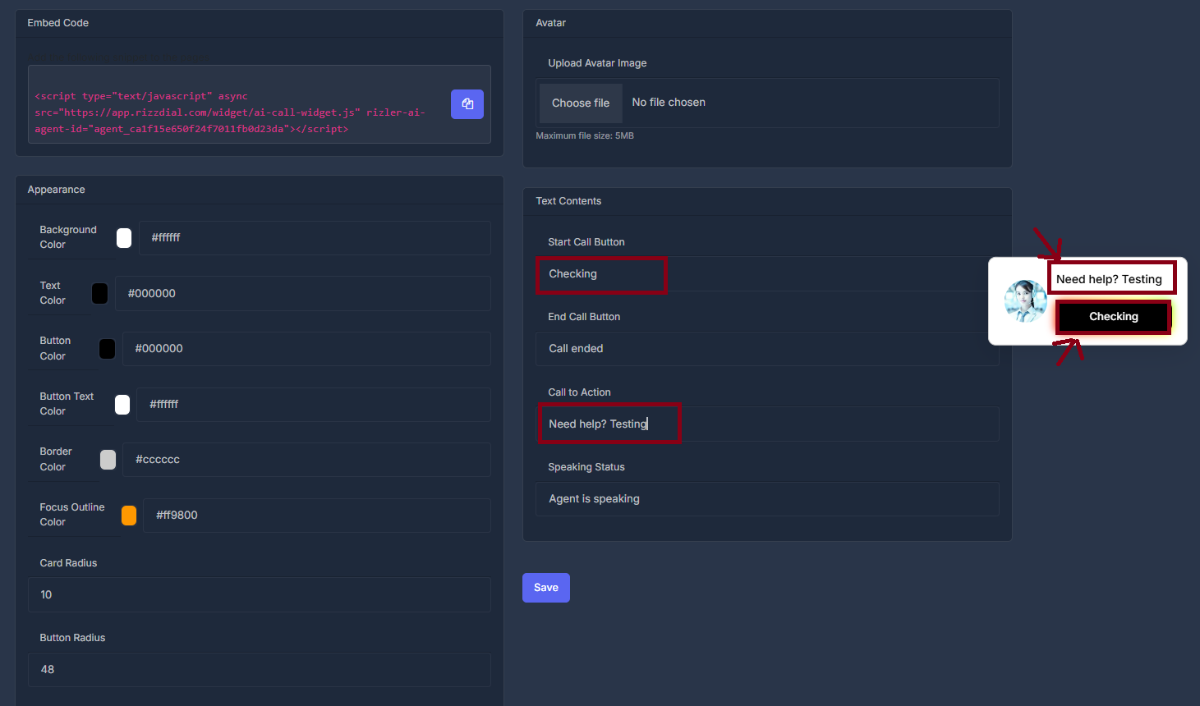The height and width of the screenshot is (706, 1200).
Task: Edit the End Call Button text field
Action: (767, 349)
